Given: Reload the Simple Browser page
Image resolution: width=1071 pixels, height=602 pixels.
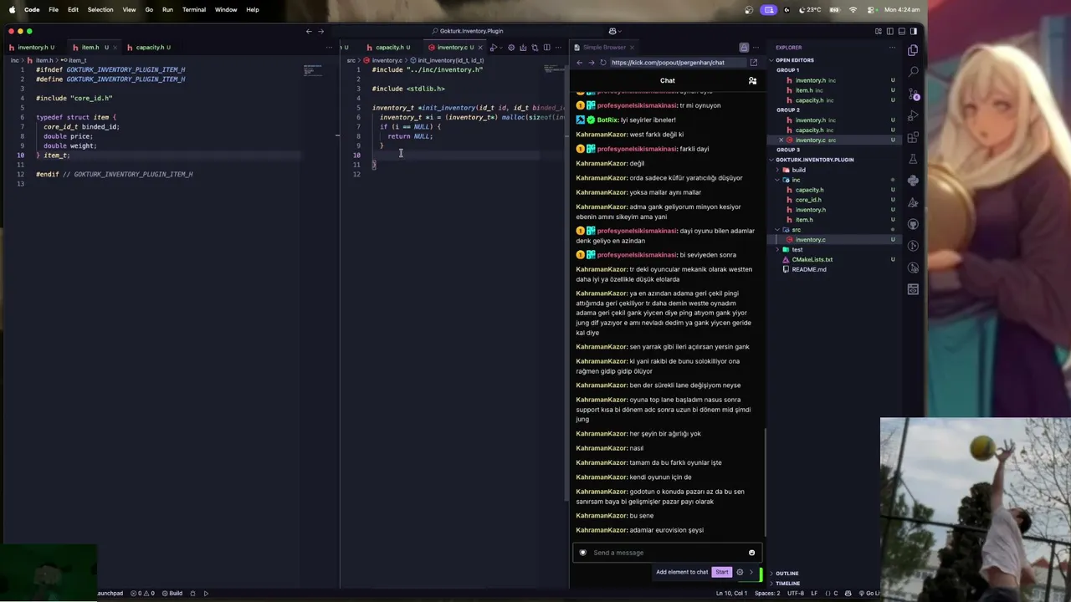Looking at the screenshot, I should pos(602,63).
